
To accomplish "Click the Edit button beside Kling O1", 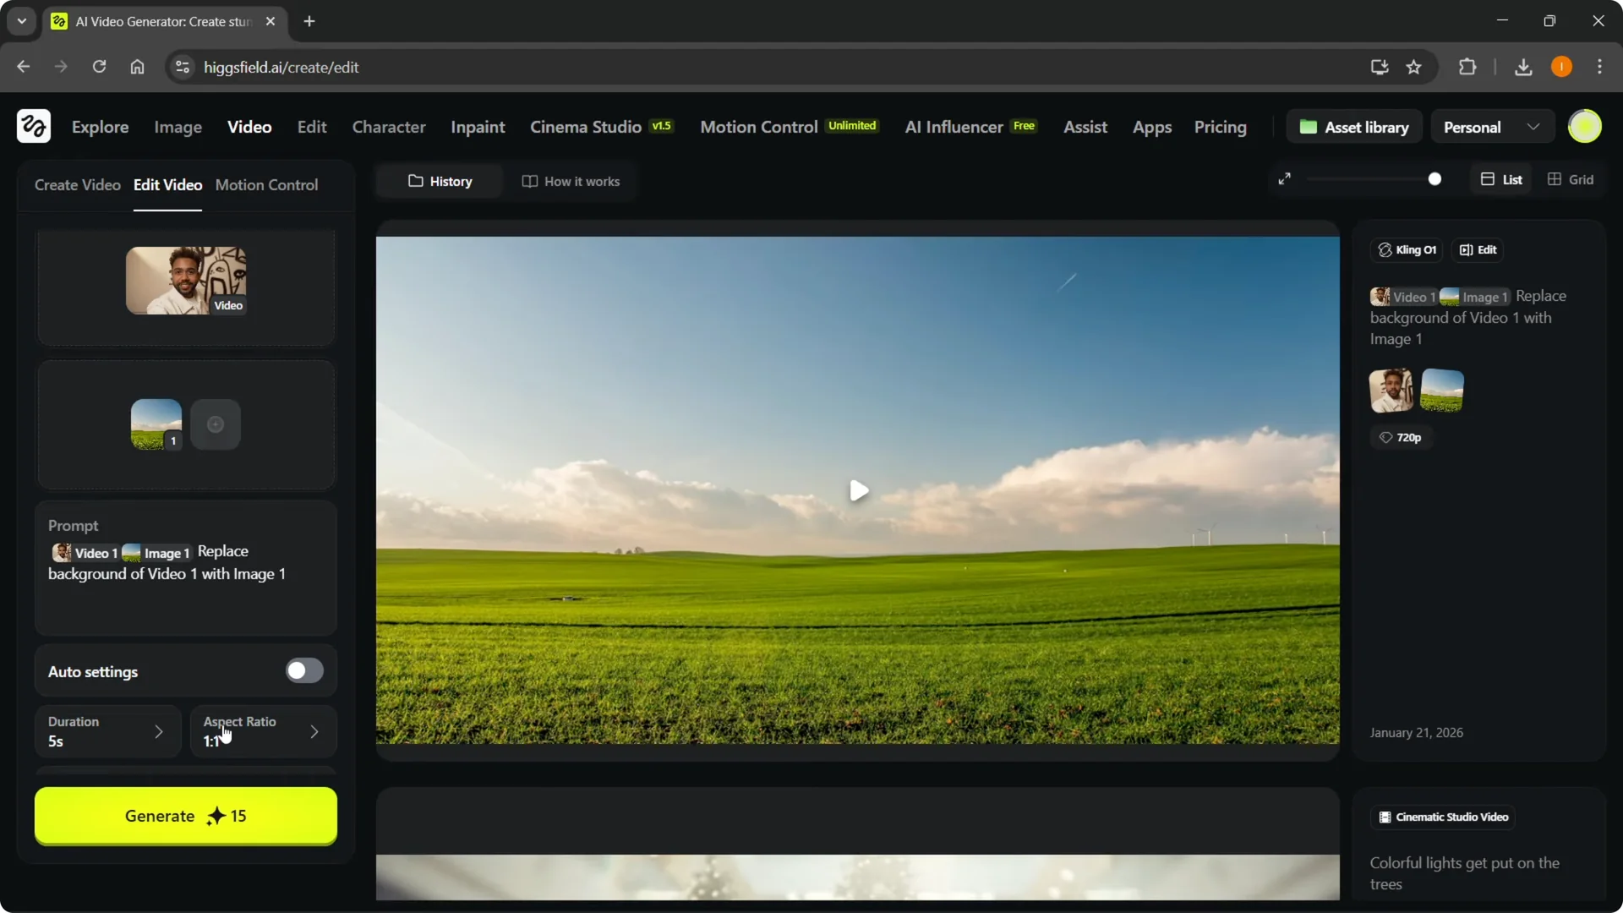I will coord(1478,249).
